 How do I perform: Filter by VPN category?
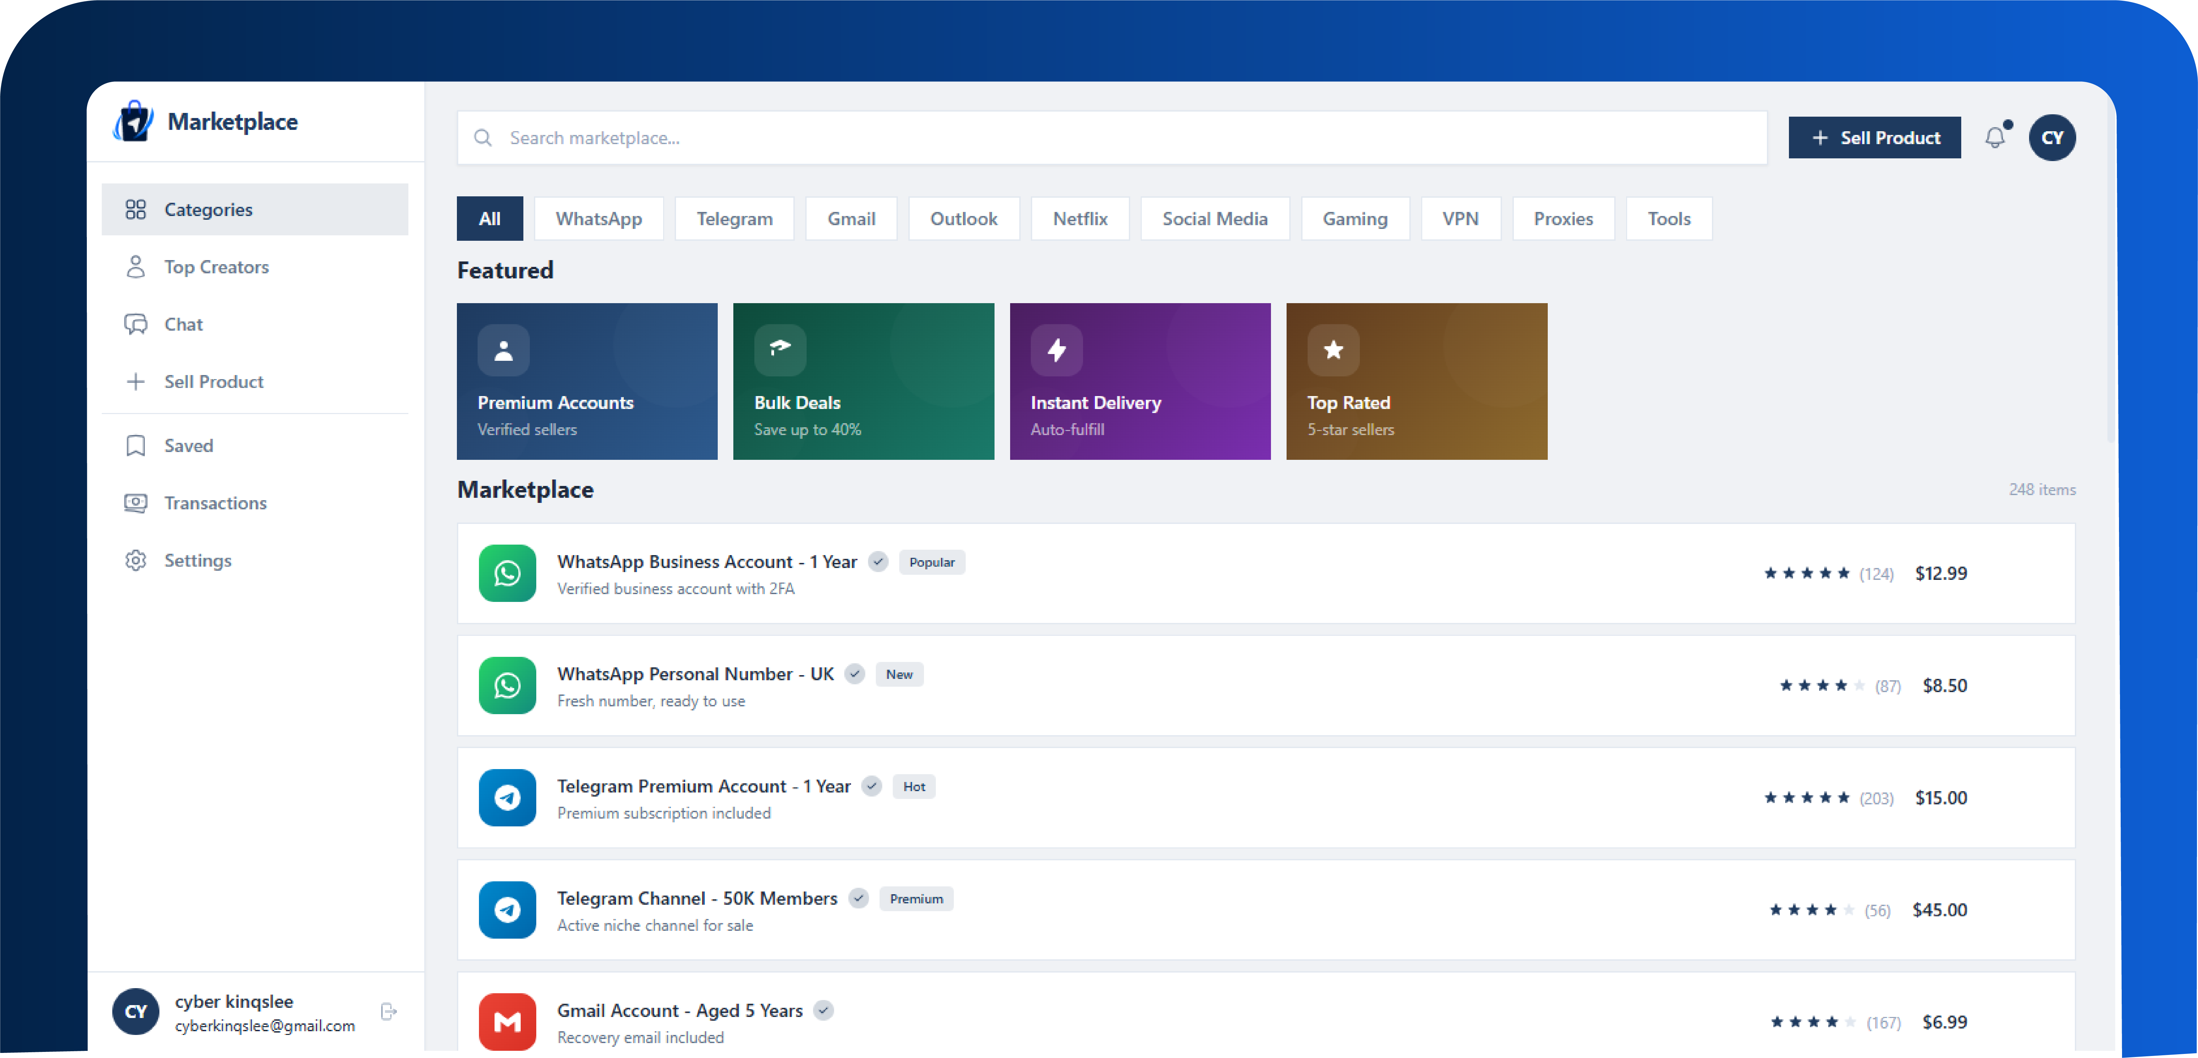1461,218
